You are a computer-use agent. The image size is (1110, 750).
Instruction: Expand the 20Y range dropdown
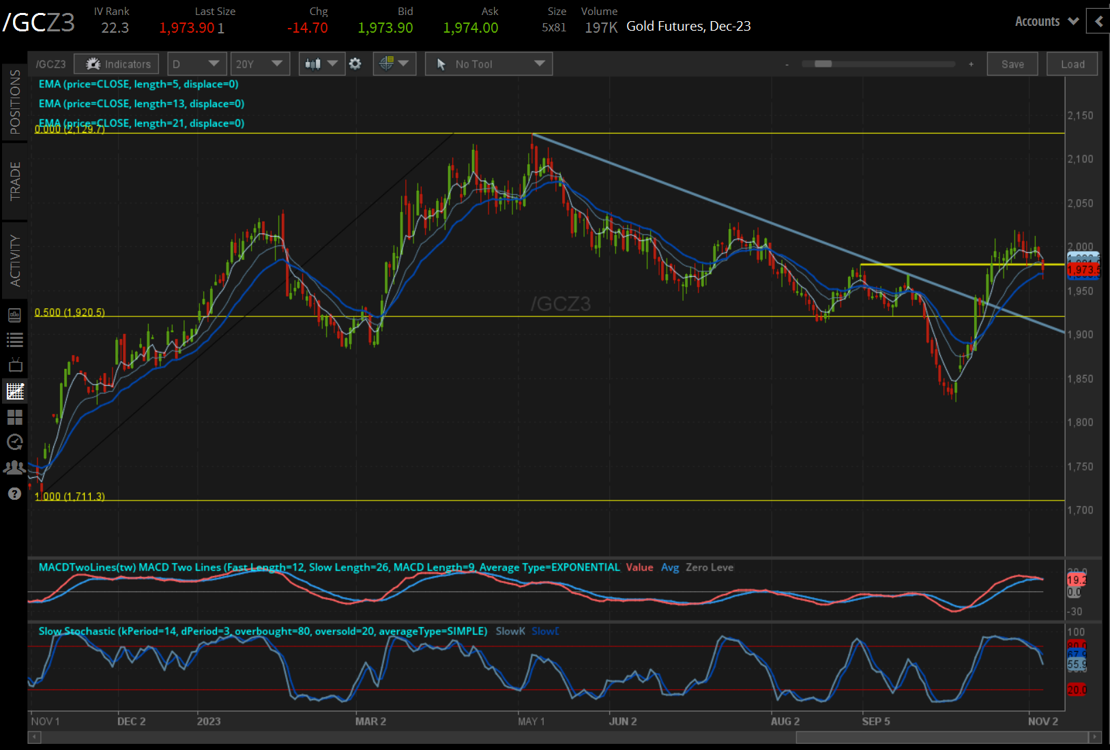[260, 63]
